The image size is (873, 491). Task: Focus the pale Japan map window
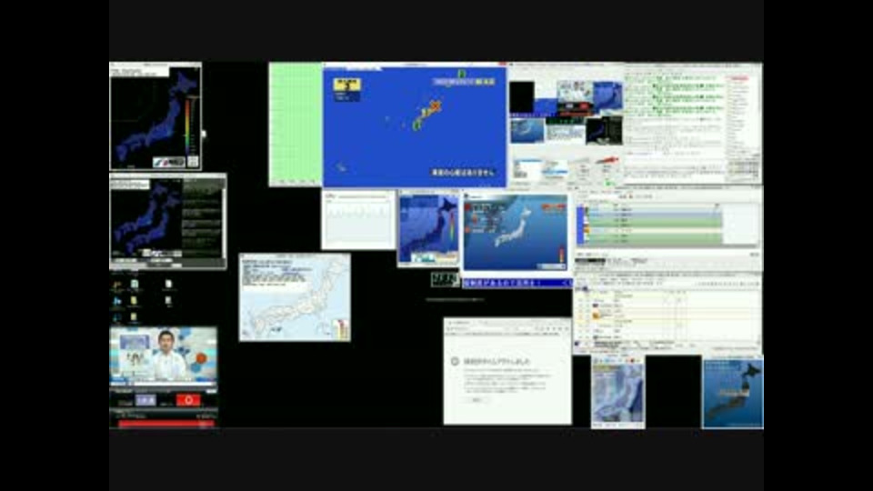pyautogui.click(x=295, y=297)
